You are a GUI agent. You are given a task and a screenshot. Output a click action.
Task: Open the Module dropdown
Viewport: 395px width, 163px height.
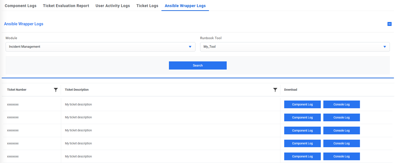(x=101, y=47)
